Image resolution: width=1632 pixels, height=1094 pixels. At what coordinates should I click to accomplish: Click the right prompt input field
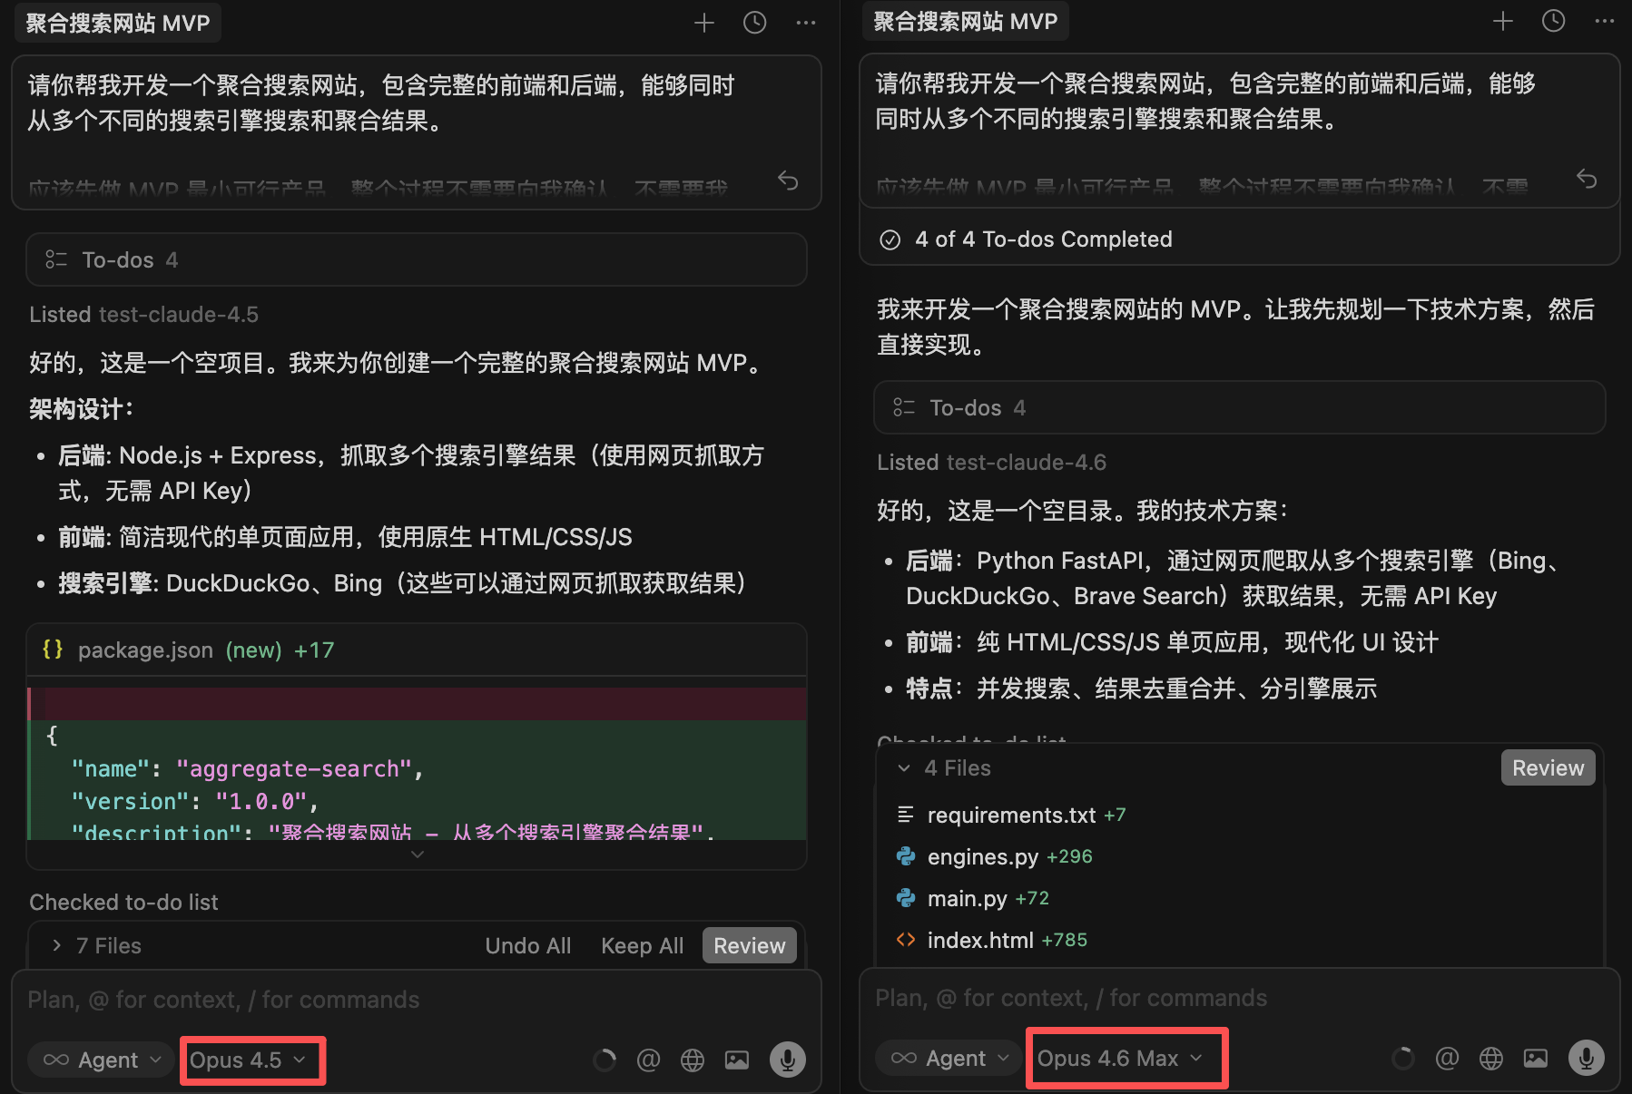click(1239, 998)
